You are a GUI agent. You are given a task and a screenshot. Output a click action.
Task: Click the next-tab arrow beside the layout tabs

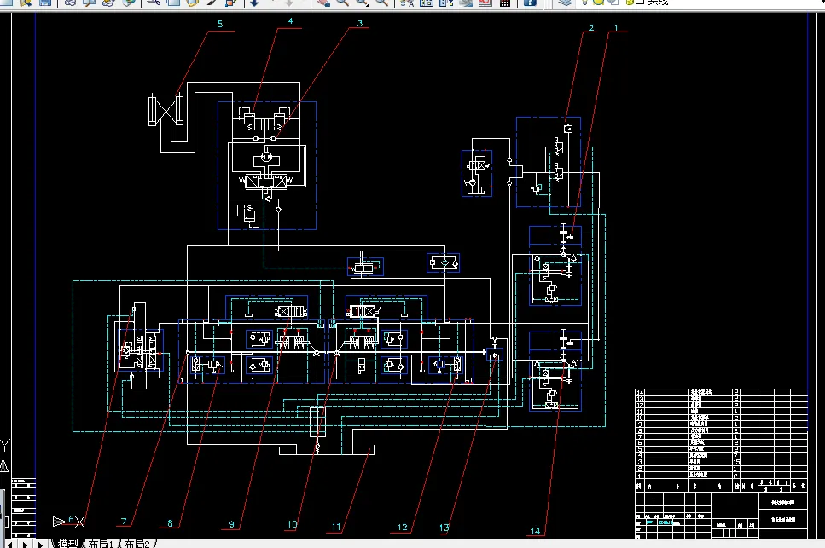tap(25, 545)
